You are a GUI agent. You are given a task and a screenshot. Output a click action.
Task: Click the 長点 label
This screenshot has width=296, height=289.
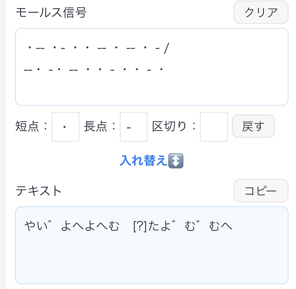pos(96,126)
